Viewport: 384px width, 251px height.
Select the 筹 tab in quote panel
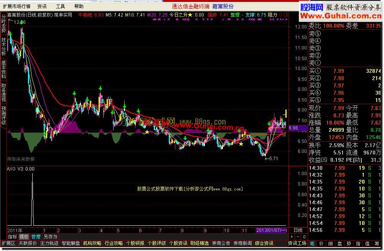(376, 243)
